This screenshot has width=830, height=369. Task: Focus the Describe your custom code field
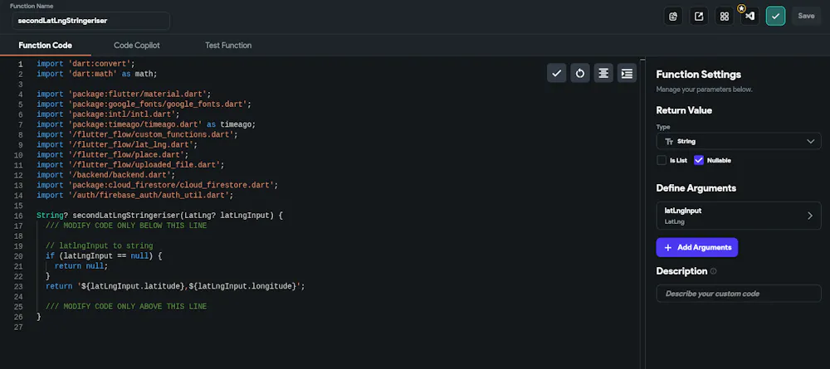[x=739, y=294]
